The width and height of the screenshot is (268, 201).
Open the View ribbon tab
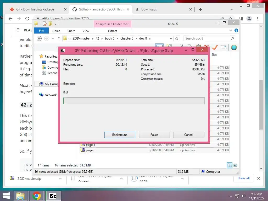click(x=86, y=31)
